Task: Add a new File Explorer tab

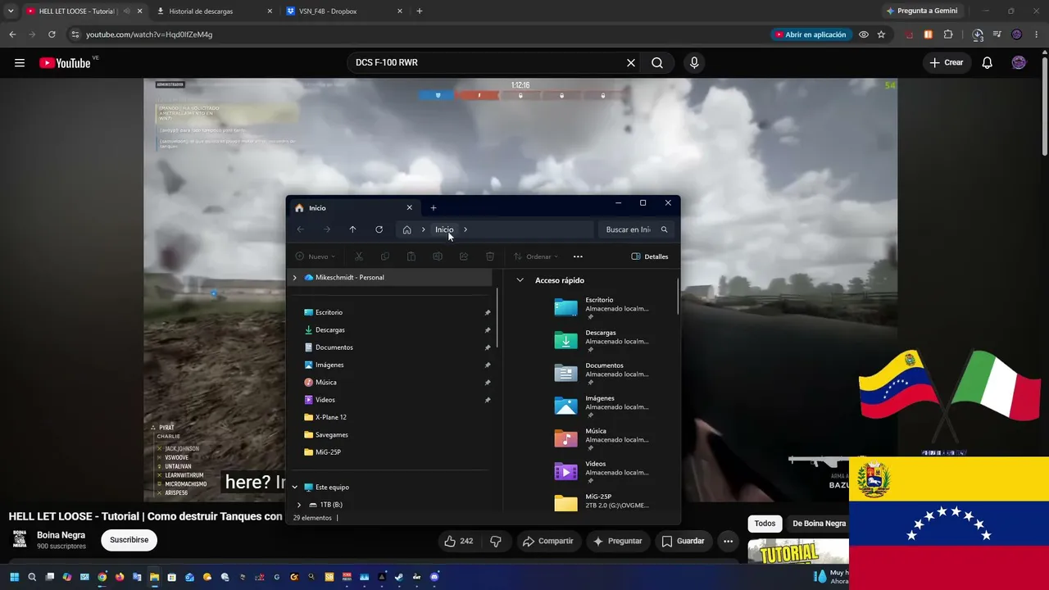Action: (434, 207)
